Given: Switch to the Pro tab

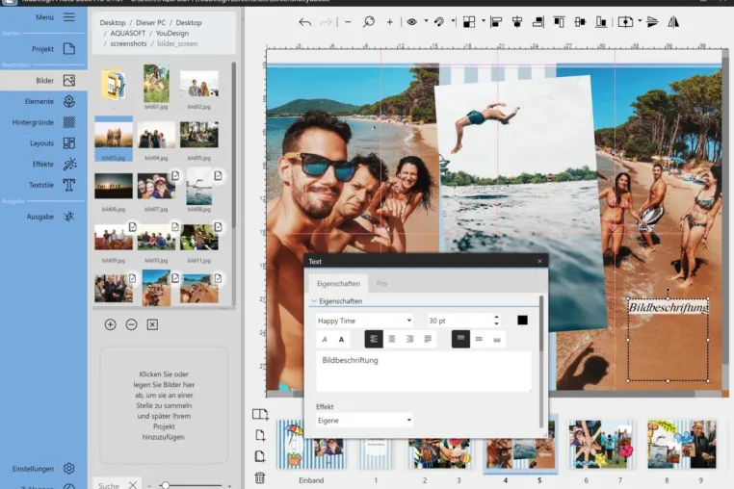Looking at the screenshot, I should tap(381, 284).
